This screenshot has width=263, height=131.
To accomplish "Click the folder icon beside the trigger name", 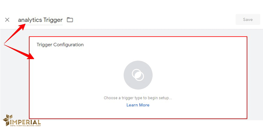I will pos(70,20).
